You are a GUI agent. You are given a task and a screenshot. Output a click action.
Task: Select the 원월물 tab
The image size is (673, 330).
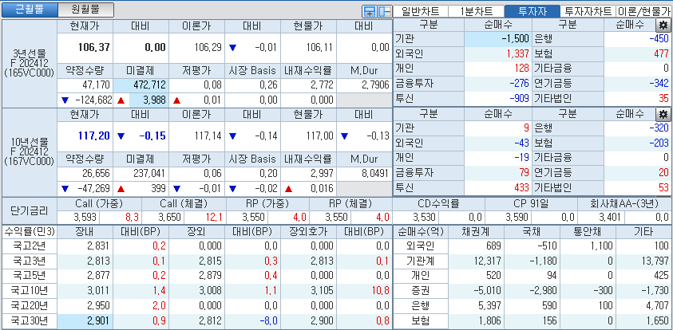coord(86,10)
